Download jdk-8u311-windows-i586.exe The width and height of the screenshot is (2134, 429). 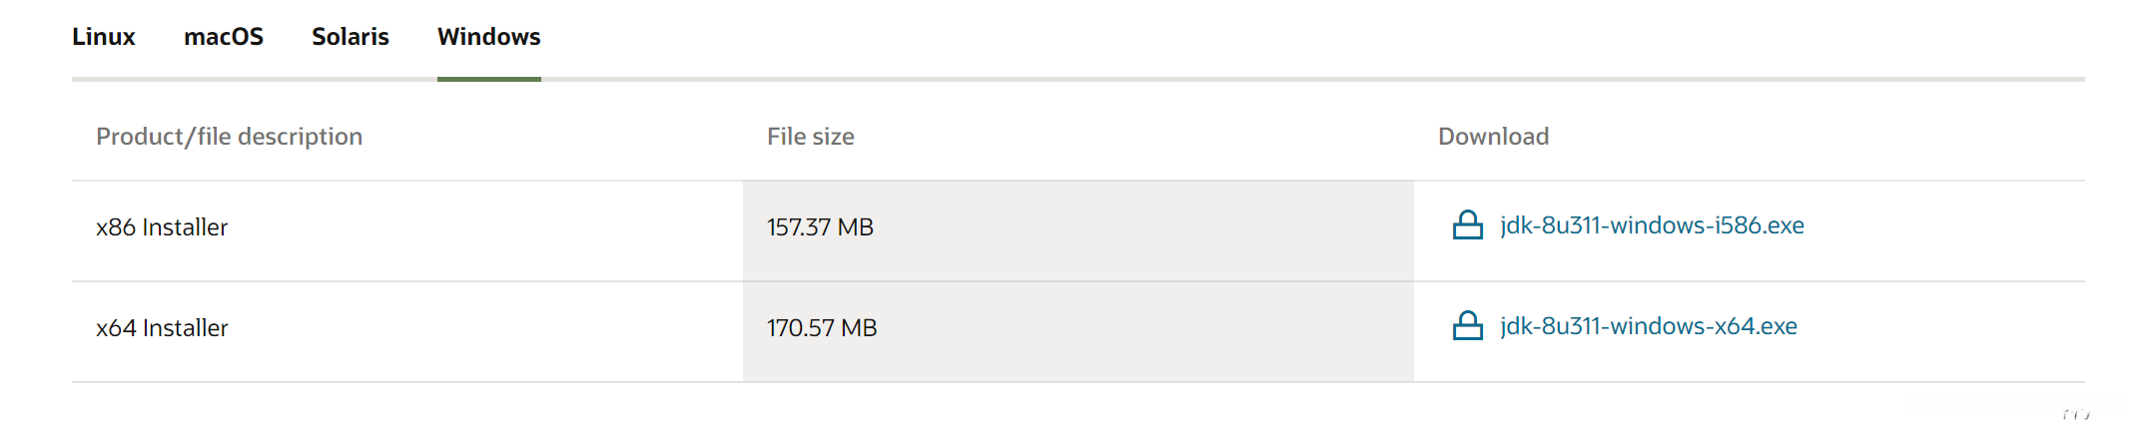[x=1652, y=225]
